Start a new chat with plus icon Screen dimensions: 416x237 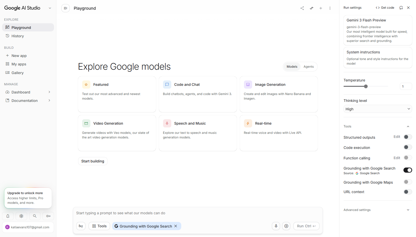click(x=321, y=8)
